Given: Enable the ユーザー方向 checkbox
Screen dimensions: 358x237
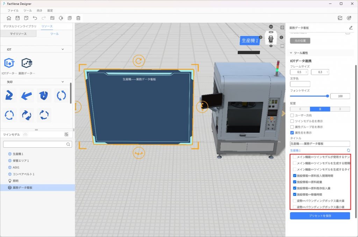Looking at the screenshot, I should click(292, 115).
